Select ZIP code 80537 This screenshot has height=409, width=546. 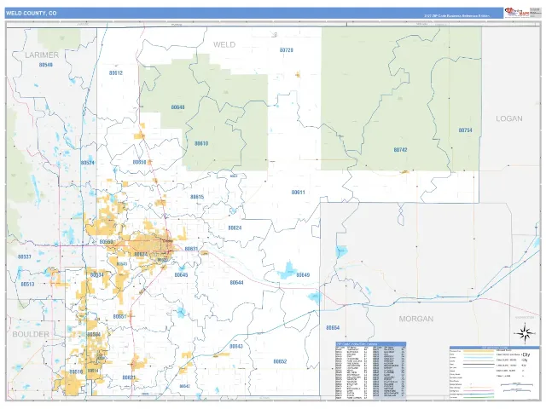point(25,256)
